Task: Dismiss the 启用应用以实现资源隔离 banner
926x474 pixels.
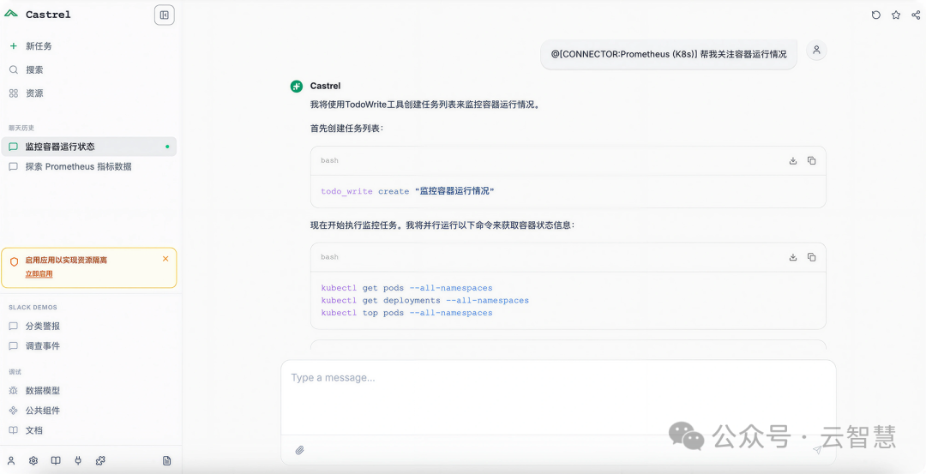Action: [x=165, y=259]
